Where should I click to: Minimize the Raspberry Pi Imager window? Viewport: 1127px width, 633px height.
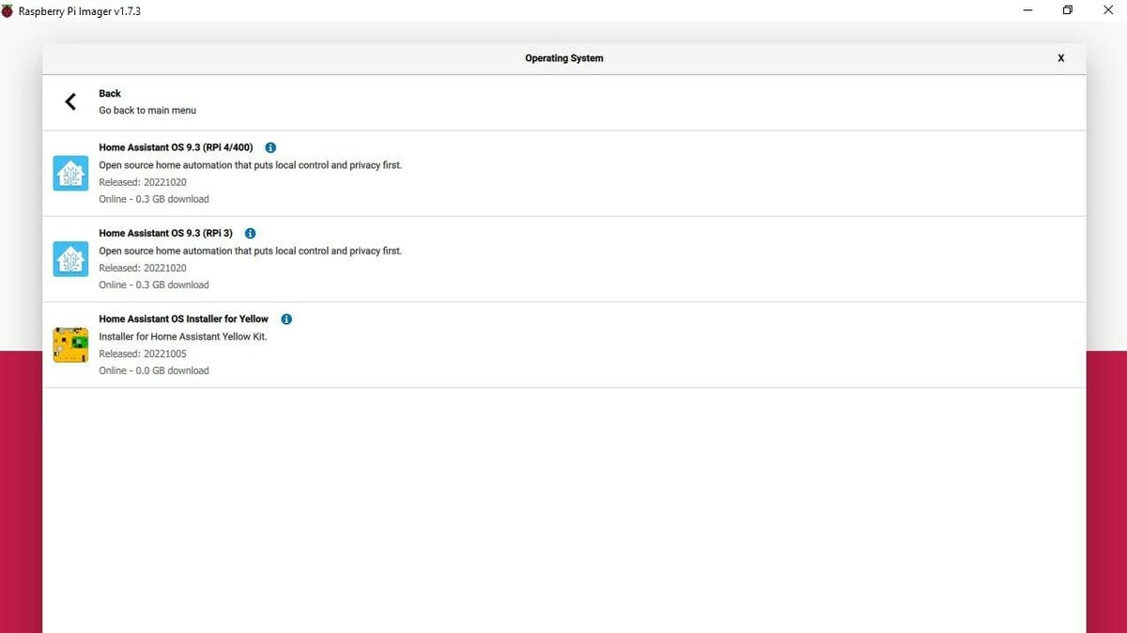coord(1027,10)
